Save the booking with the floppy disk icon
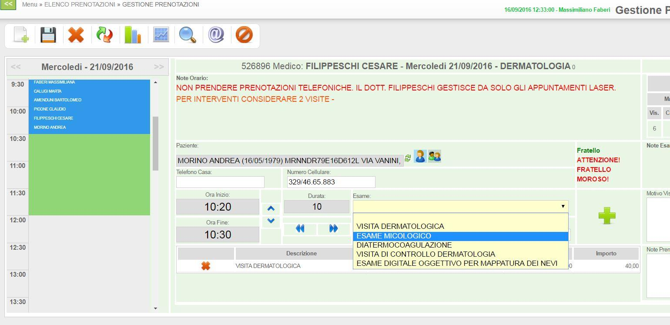This screenshot has width=670, height=325. pos(48,35)
